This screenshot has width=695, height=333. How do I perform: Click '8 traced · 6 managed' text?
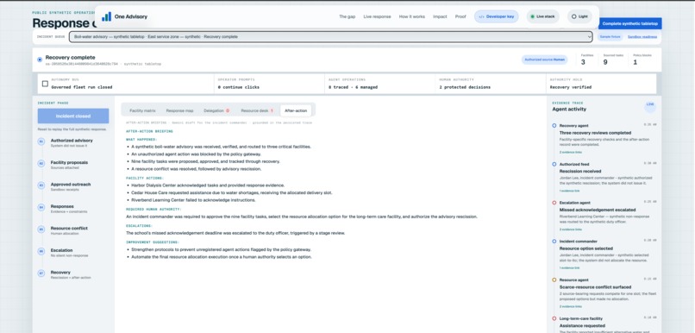click(353, 87)
